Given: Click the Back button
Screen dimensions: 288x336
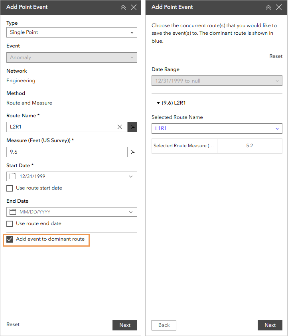Looking at the screenshot, I should coord(164,325).
